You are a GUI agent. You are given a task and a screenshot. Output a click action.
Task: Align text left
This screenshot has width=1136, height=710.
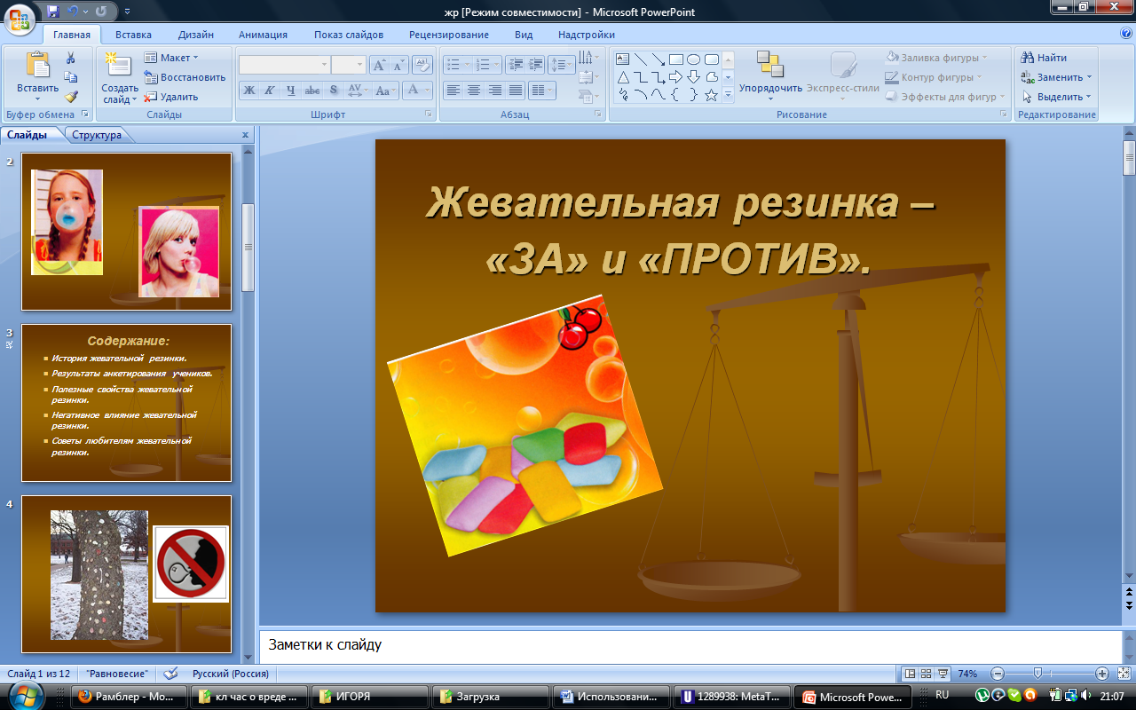(454, 91)
